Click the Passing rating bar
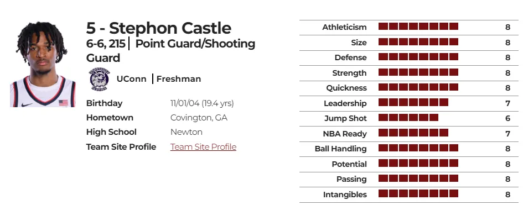523x205 pixels. (x=418, y=178)
